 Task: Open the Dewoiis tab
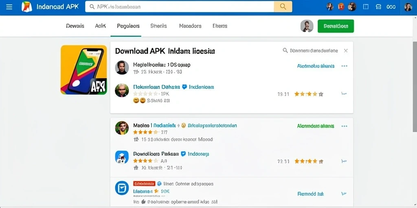click(x=75, y=26)
